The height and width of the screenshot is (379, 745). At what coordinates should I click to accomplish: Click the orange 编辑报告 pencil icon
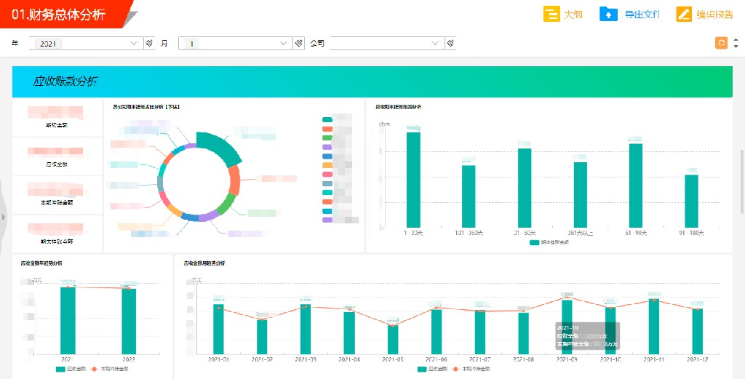pos(684,15)
